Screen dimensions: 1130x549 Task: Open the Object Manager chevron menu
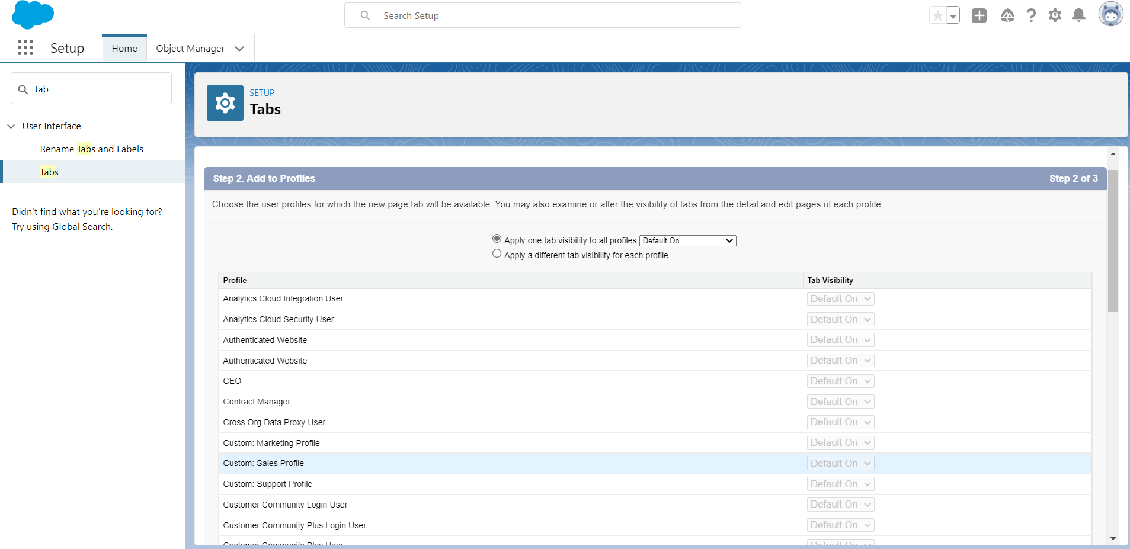coord(239,49)
